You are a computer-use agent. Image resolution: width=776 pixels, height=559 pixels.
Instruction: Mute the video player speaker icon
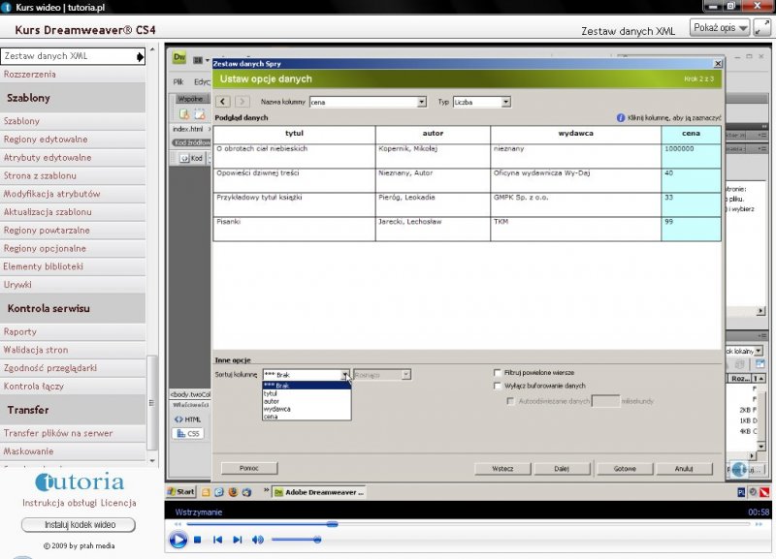click(x=257, y=540)
